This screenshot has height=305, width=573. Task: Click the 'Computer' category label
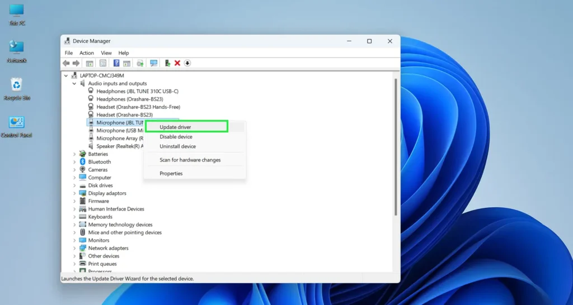click(100, 178)
